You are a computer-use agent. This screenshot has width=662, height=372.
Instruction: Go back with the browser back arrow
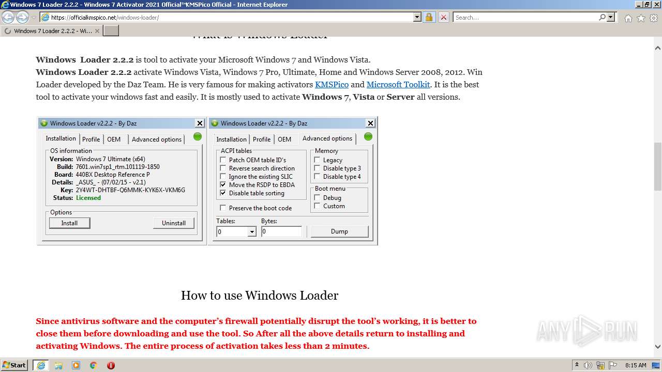coord(8,18)
